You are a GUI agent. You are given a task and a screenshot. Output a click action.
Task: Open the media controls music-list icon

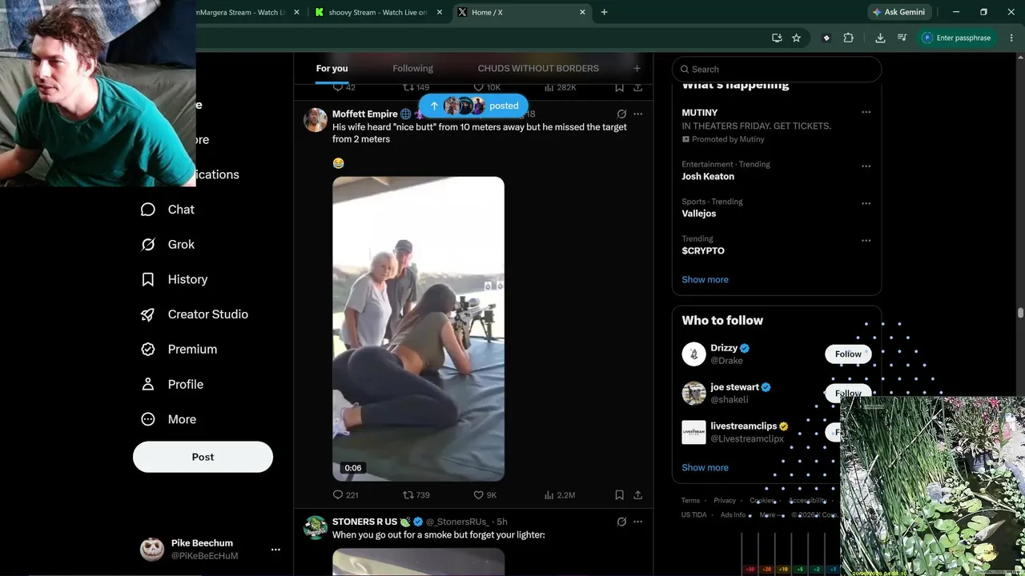tap(902, 38)
